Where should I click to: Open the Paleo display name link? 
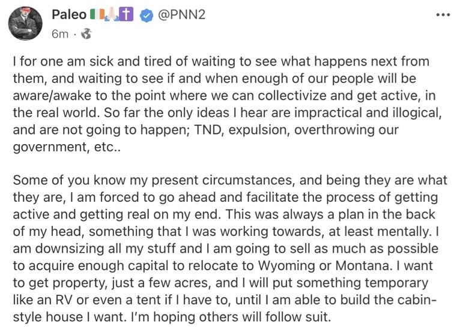[x=69, y=14]
